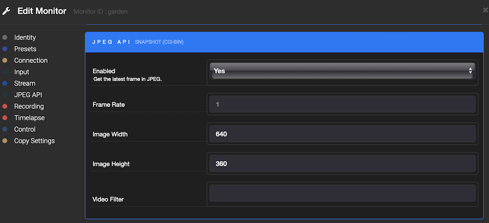Image resolution: width=489 pixels, height=223 pixels.
Task: Click the empty Video Filter field
Action: [x=342, y=194]
